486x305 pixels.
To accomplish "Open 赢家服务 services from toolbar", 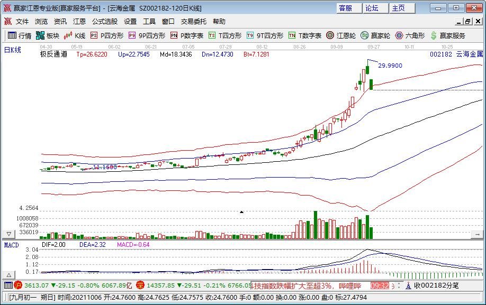I will tap(447, 35).
